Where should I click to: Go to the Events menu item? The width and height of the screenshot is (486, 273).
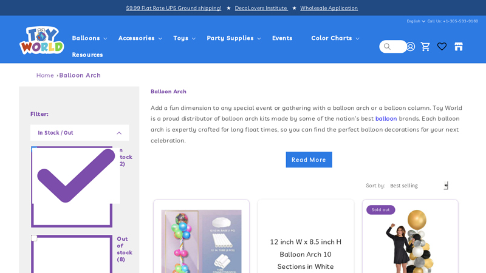click(282, 38)
